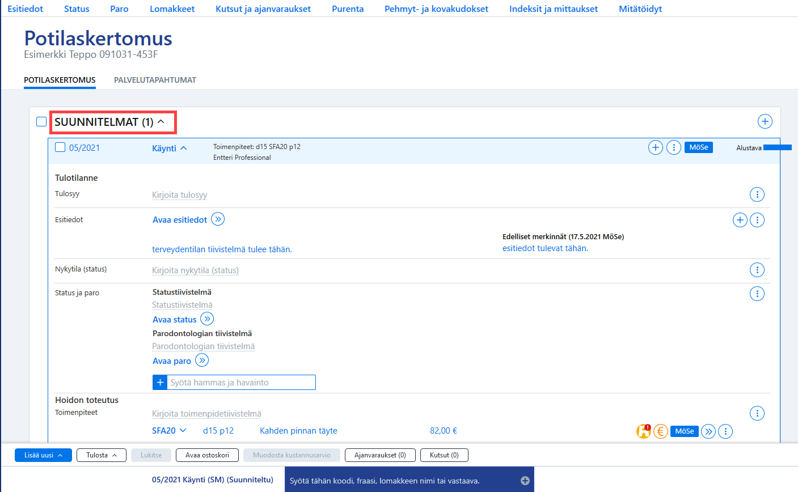Screen dimensions: 798x492
Task: Click the Muodosta kustannusarvio button
Action: [292, 455]
